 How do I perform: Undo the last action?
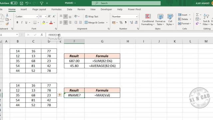27,3
